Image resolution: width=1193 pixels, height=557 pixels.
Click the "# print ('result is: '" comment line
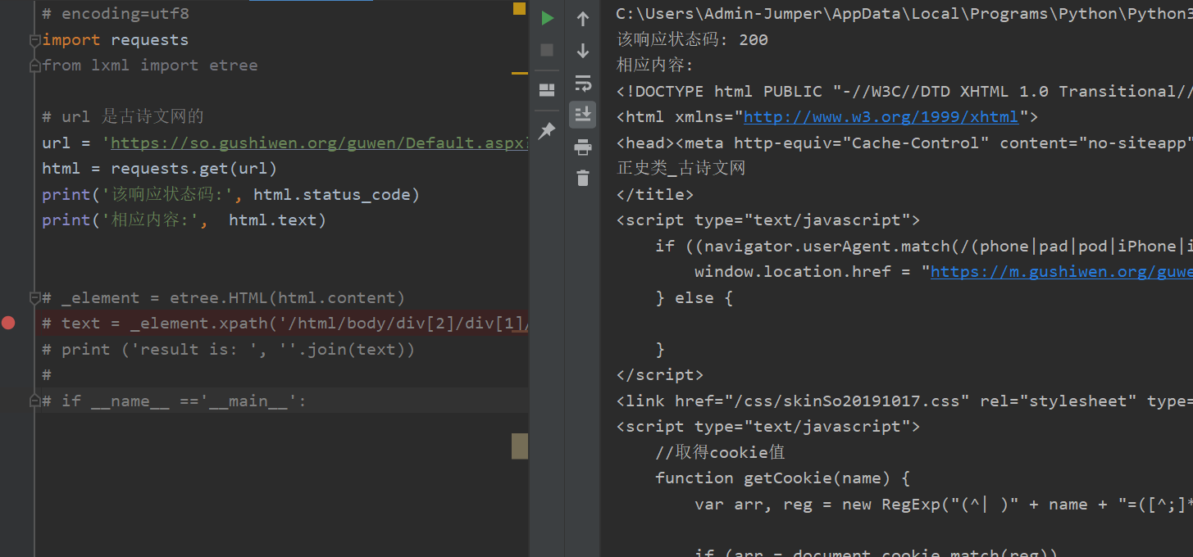(229, 349)
